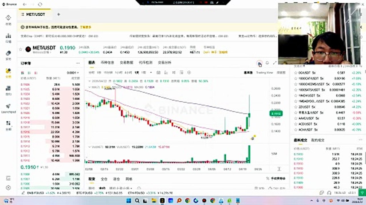Screen dimensions: 366x205
Task: Open order book three-dot options menu
Action: tap(78, 63)
